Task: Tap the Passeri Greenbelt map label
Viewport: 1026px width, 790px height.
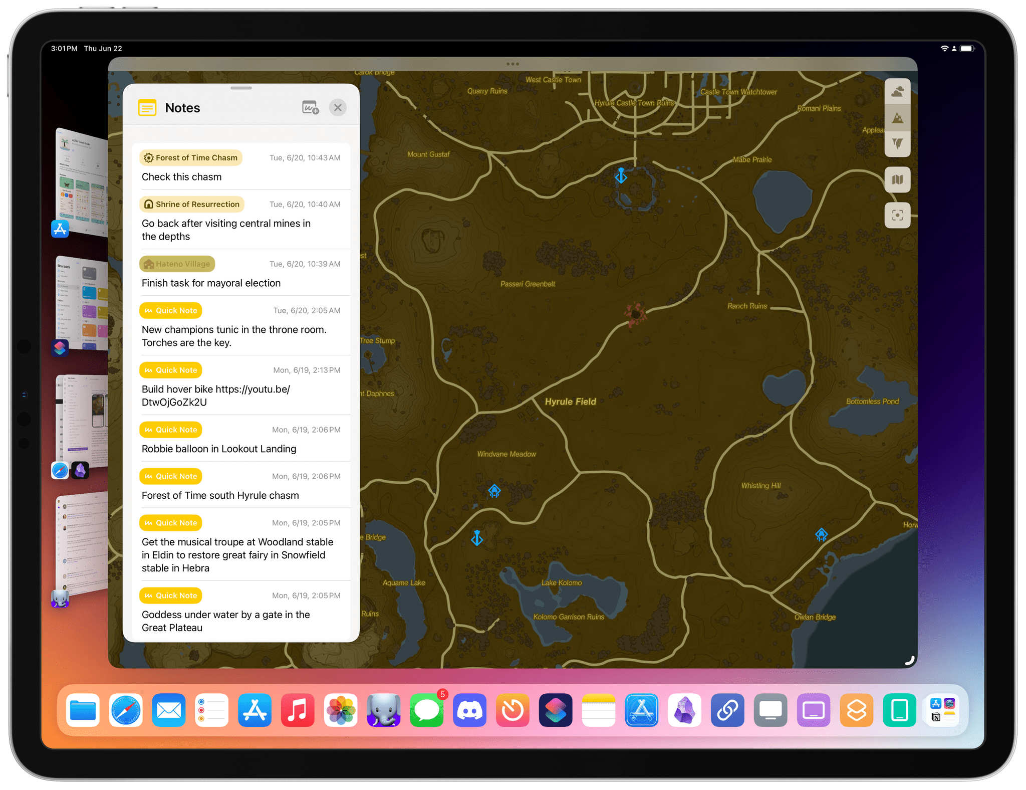Action: pos(528,284)
